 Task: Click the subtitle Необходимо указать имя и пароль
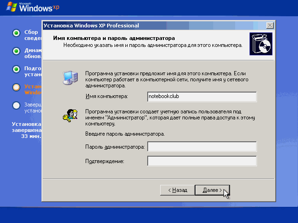click(x=153, y=46)
